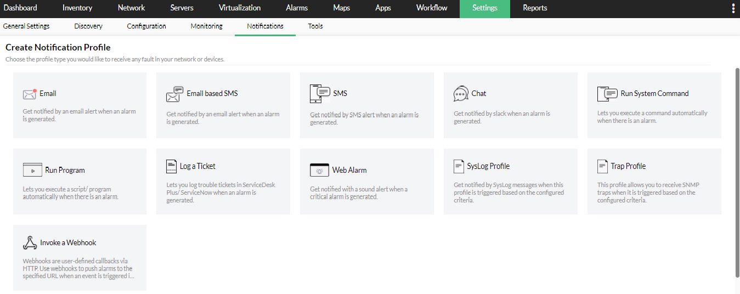Open the Monitoring settings tab
740x294 pixels.
(x=206, y=26)
